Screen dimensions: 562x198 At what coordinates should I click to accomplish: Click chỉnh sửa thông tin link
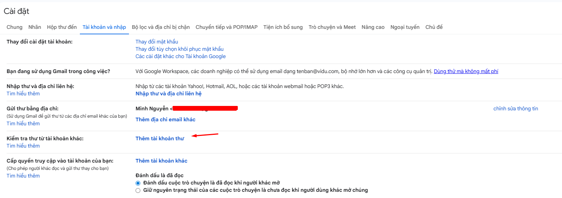click(515, 108)
